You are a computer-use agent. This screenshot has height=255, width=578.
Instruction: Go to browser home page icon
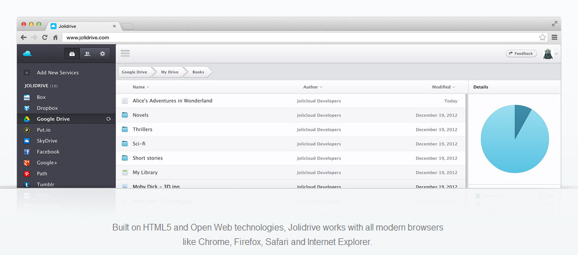(55, 37)
